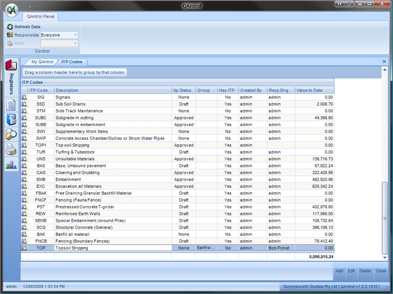Click the document page icon in sidebar
This screenshot has height=294, width=393.
11,105
